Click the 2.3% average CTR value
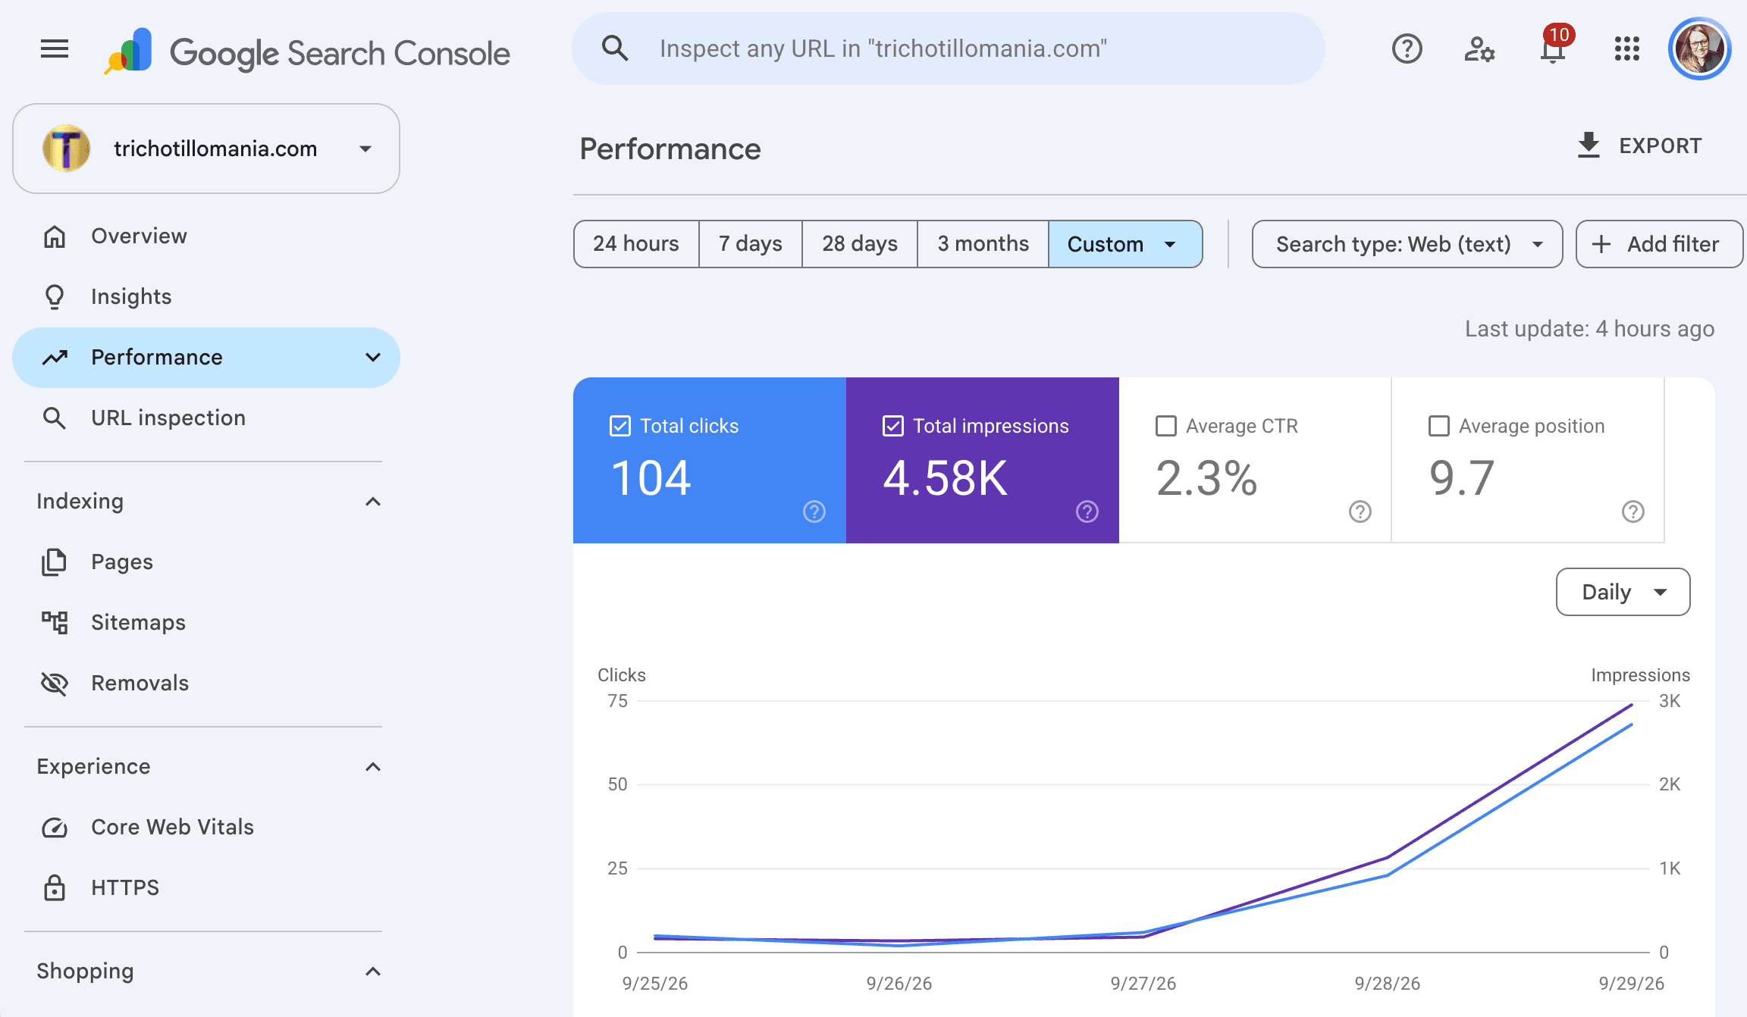The width and height of the screenshot is (1747, 1017). (x=1207, y=479)
